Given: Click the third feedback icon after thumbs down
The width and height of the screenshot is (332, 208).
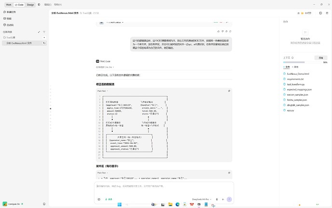Looking at the screenshot, I should (x=226, y=31).
